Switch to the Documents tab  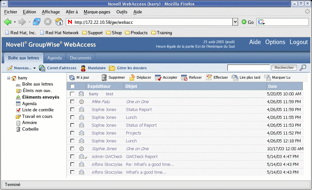click(x=80, y=58)
